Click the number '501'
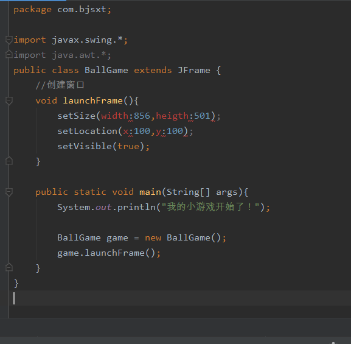The height and width of the screenshot is (344, 351). (x=202, y=116)
